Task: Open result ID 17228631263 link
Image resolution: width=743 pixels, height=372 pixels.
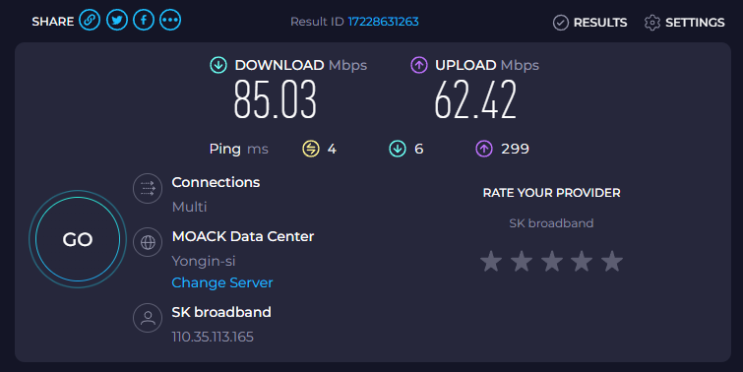Action: pos(384,22)
